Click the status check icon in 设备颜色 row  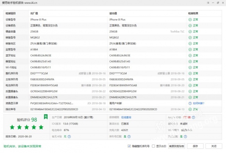(x=190, y=25)
